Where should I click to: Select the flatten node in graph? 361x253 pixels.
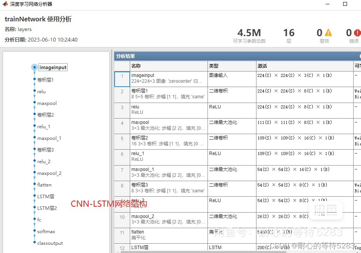[x=44, y=185]
